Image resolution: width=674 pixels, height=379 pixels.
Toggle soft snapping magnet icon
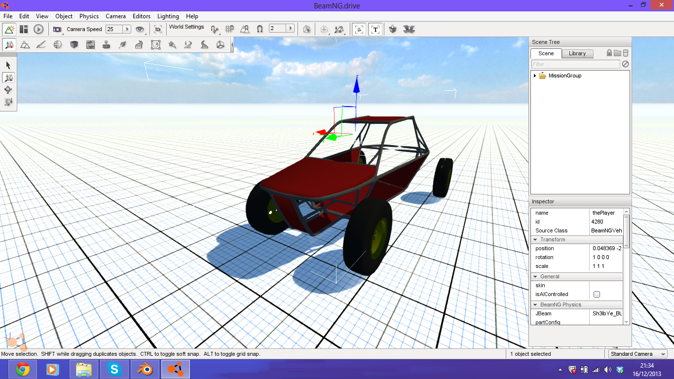pos(260,29)
